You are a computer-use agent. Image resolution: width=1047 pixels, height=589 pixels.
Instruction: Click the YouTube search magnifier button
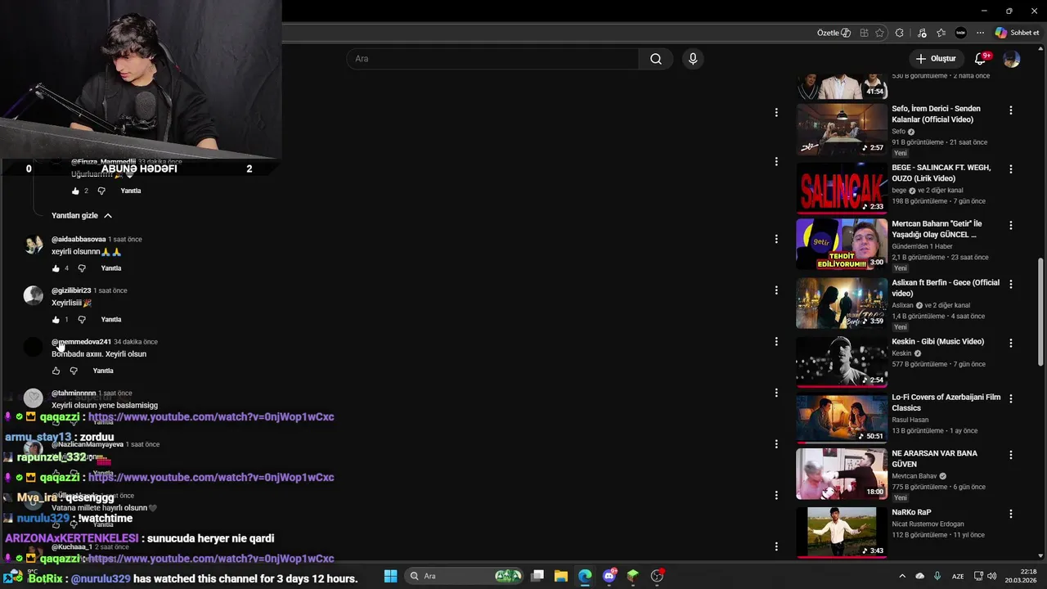pyautogui.click(x=656, y=59)
